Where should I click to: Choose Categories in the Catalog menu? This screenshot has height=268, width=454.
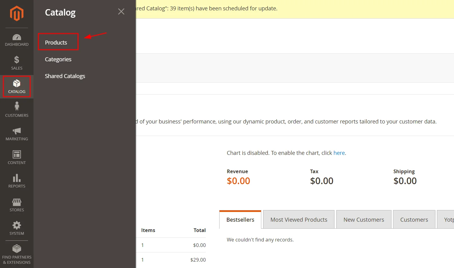58,59
